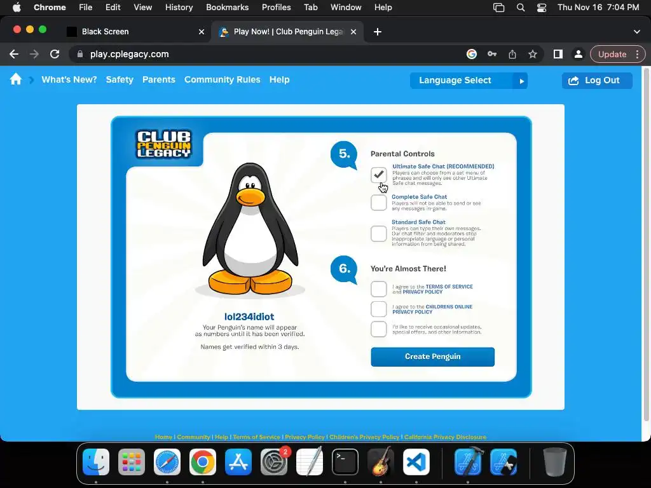Open GarageBand from the dock

pyautogui.click(x=381, y=462)
